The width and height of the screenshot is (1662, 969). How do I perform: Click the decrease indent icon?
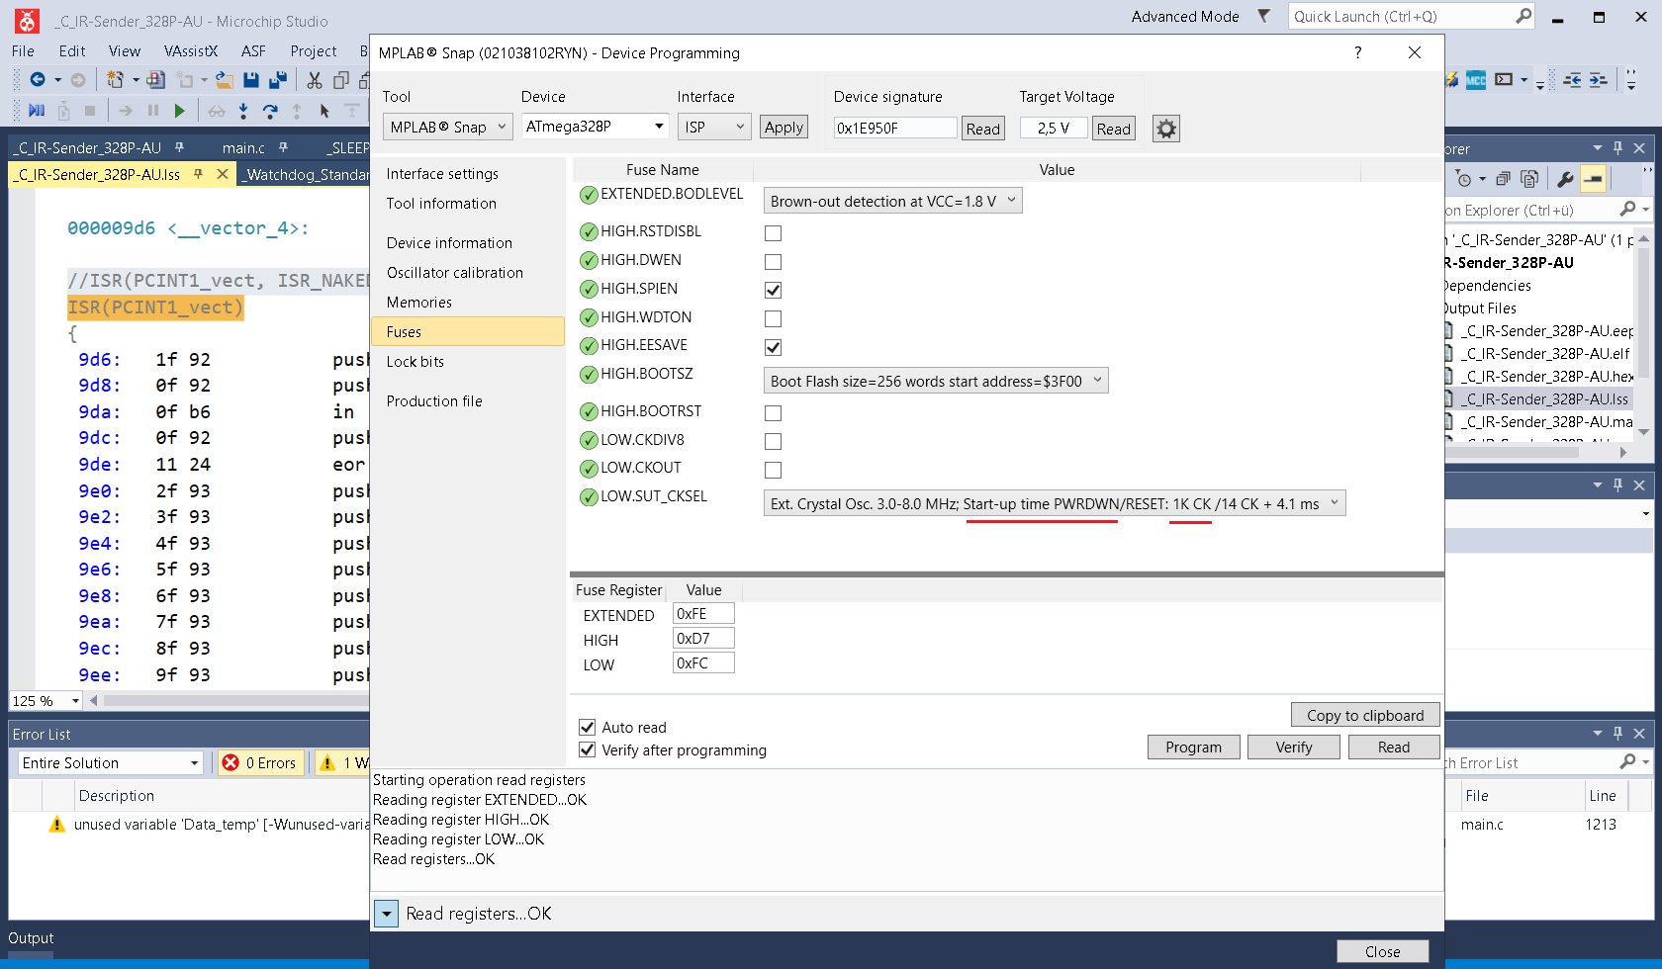tap(1572, 80)
